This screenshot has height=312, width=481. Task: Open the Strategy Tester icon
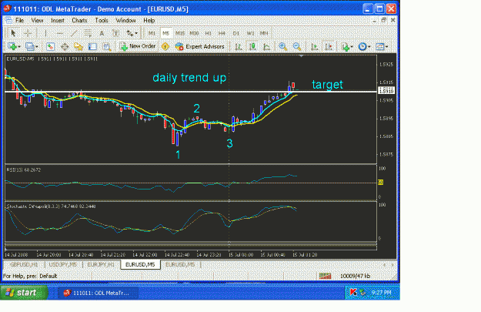tap(106, 47)
